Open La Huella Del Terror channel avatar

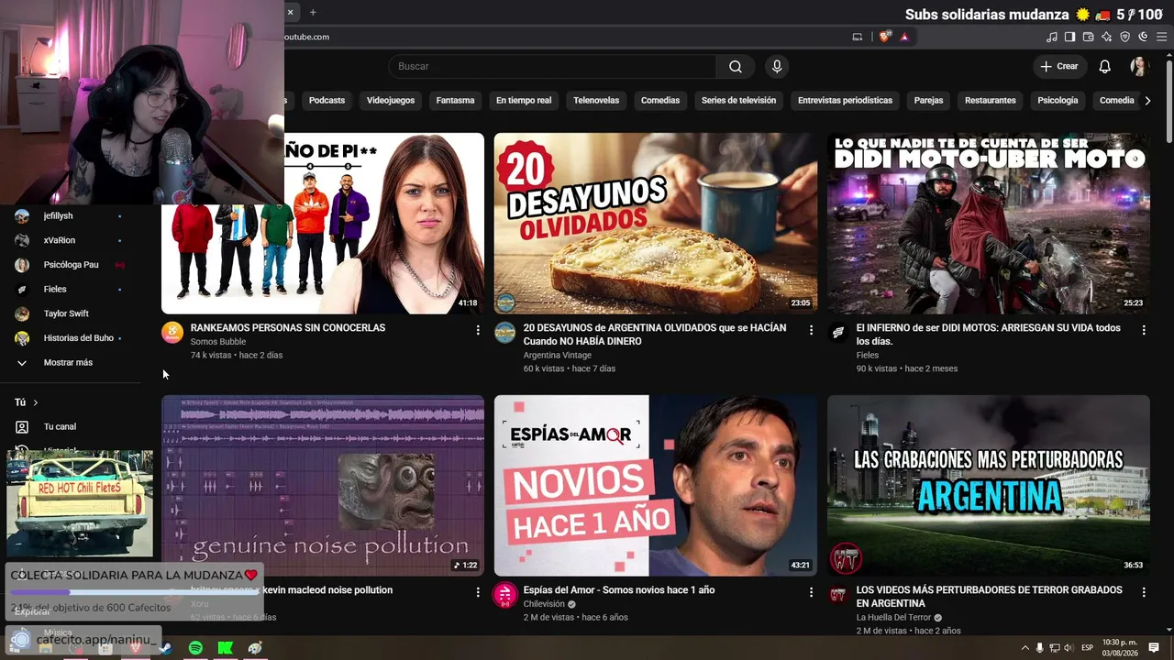point(838,595)
